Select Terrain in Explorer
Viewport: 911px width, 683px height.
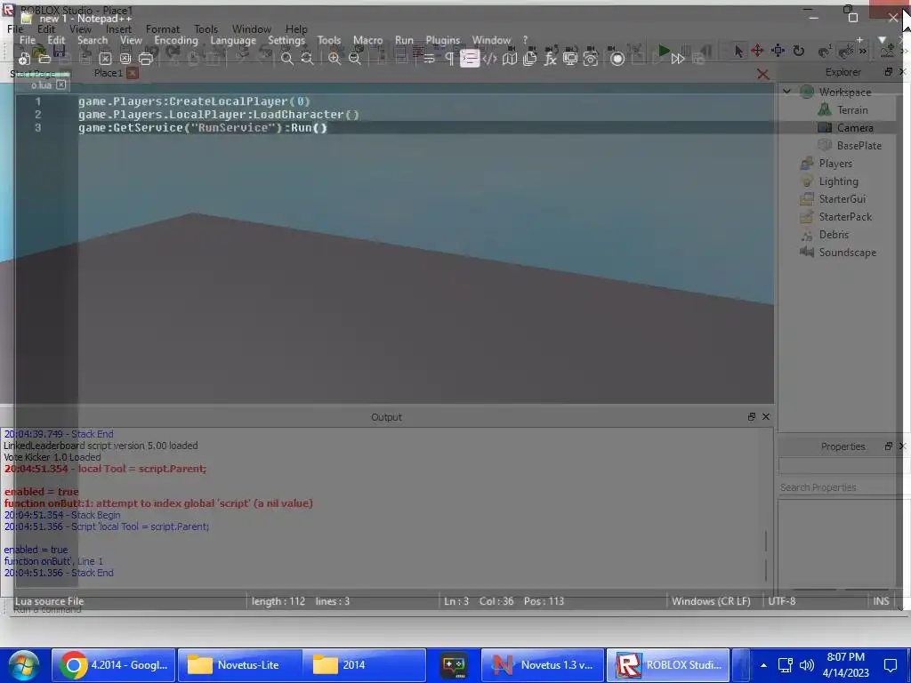pos(852,109)
